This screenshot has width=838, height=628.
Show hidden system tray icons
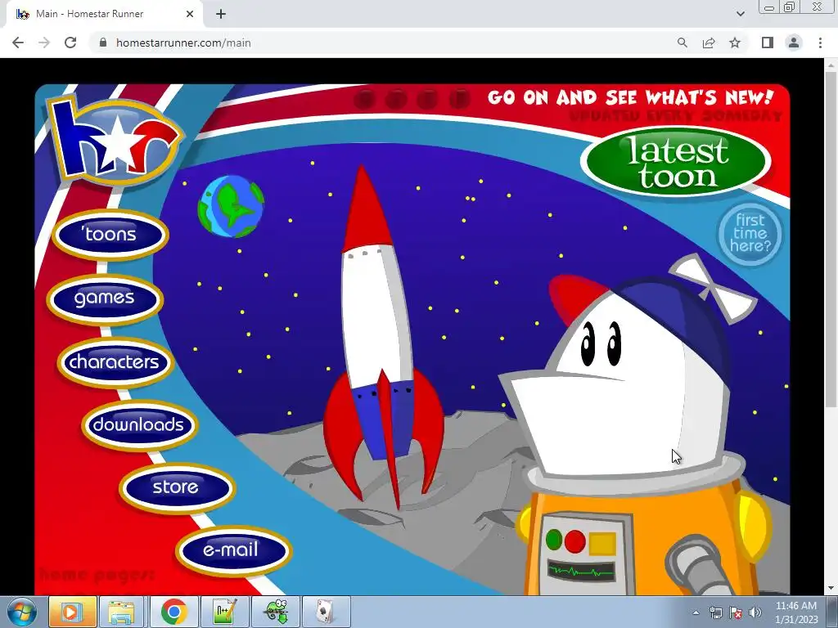pyautogui.click(x=696, y=612)
